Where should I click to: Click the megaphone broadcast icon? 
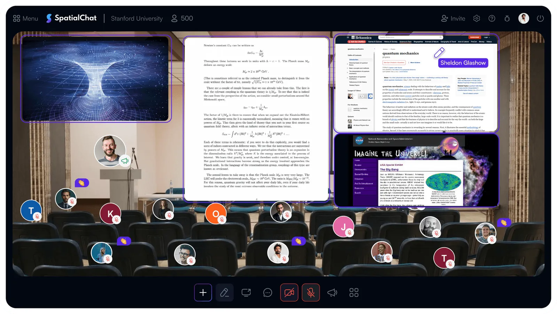click(332, 292)
